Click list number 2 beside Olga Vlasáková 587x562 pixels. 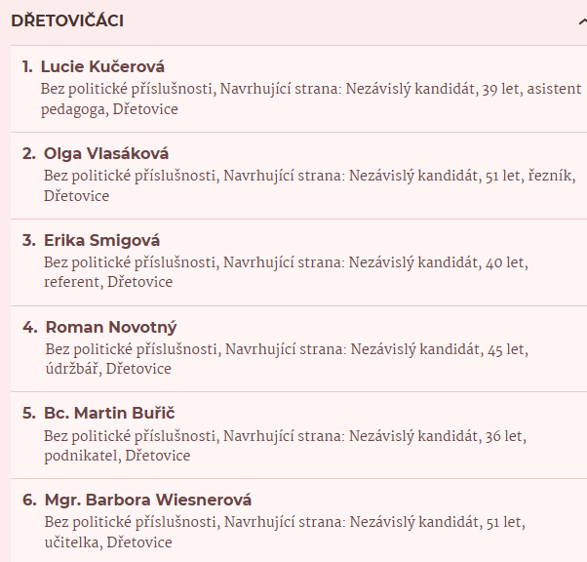coord(29,153)
